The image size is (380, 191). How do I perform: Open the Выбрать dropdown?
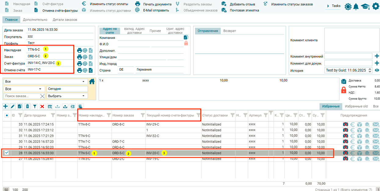(x=67, y=96)
